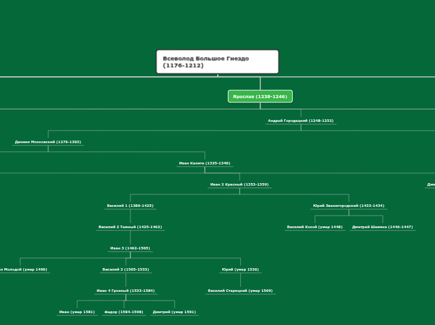Select the Василий 1 (1389–1425) node
The image size is (435, 325).
tap(130, 206)
